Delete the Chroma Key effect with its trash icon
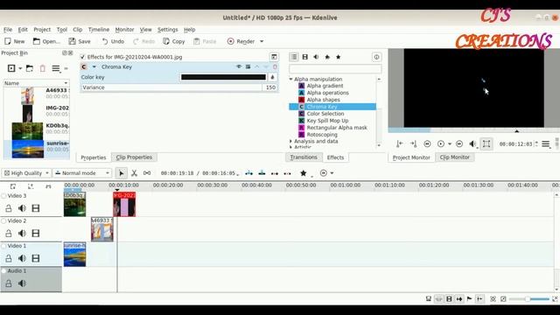Screen dimensions: 560x315 275,66
